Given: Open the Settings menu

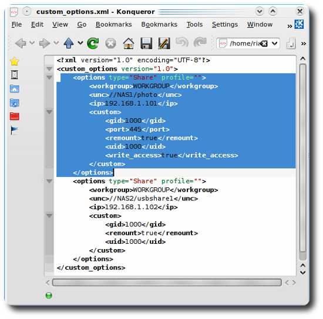Looking at the screenshot, I should [225, 24].
